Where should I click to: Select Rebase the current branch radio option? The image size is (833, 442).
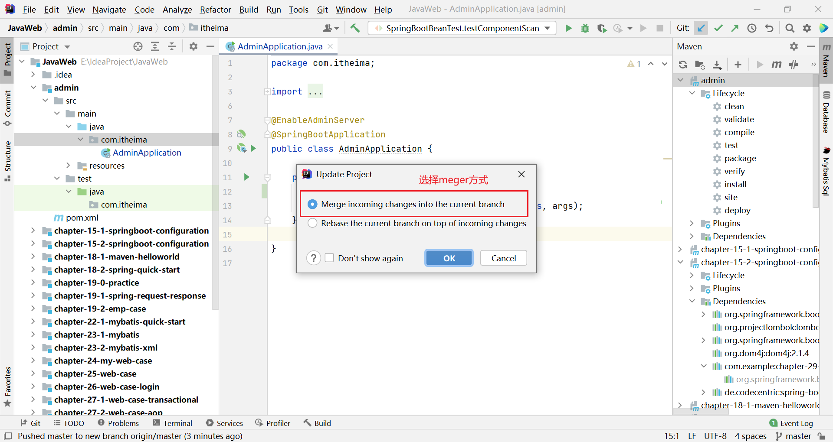click(x=312, y=223)
